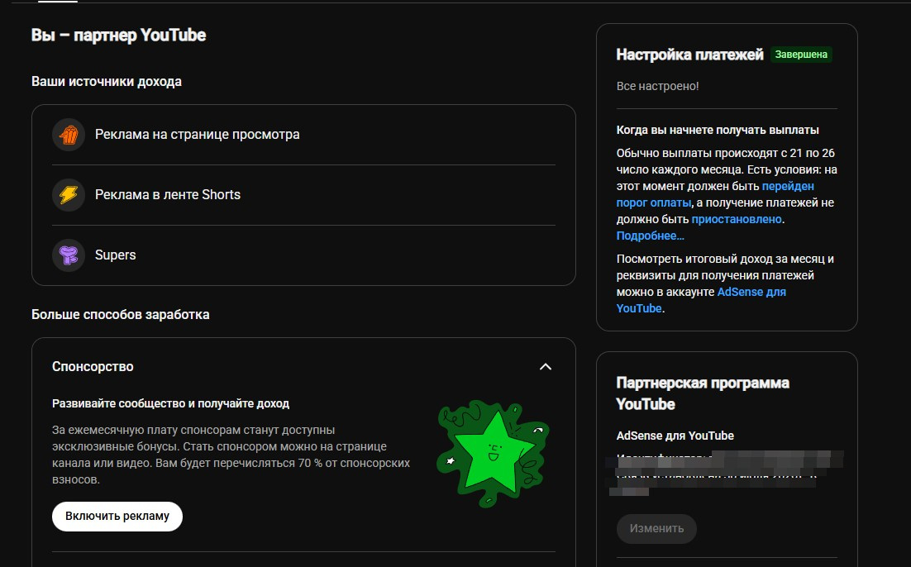Select the Реклама на странице просмотра row
911x567 pixels.
coord(304,135)
